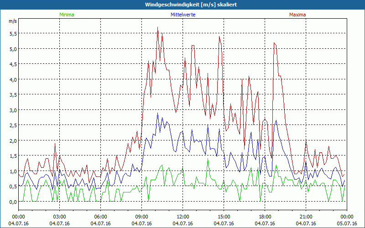The height and width of the screenshot is (228, 365).
Task: Click the 21:00 time label
Action: coord(306,217)
